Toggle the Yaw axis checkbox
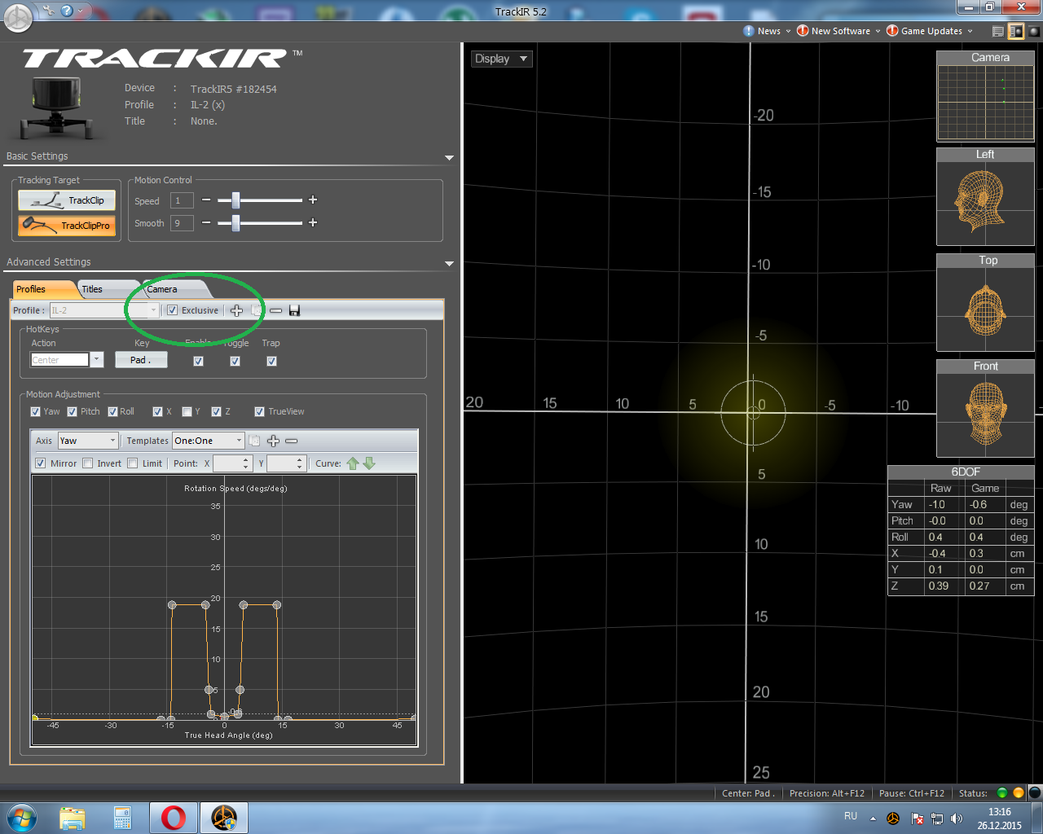 click(35, 411)
